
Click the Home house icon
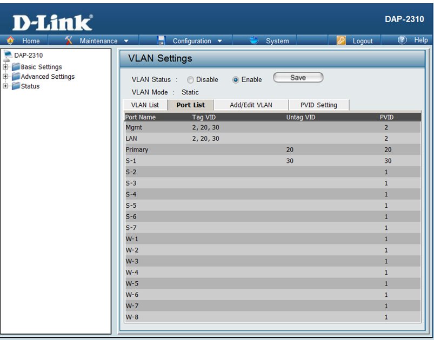coord(10,40)
